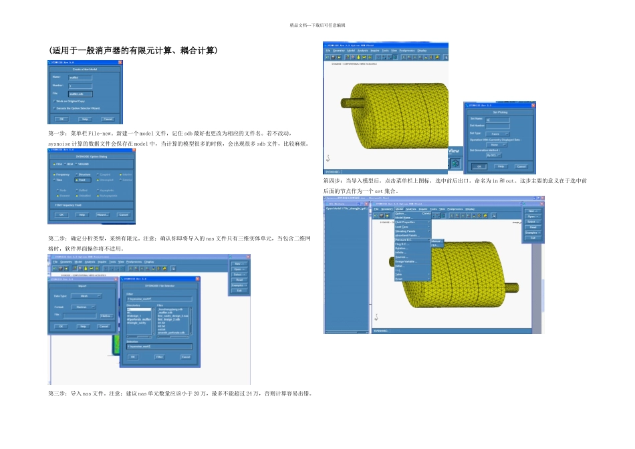Click the printer icon in the top-right mesh window toolbar
This screenshot has height=449, width=635.
tap(334, 57)
